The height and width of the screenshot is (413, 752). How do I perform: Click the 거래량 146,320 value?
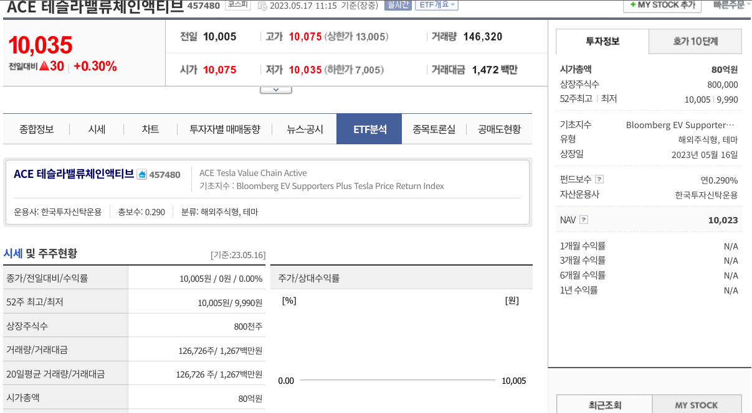click(483, 37)
